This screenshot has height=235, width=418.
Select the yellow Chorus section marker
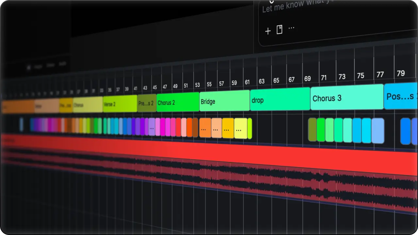88,105
